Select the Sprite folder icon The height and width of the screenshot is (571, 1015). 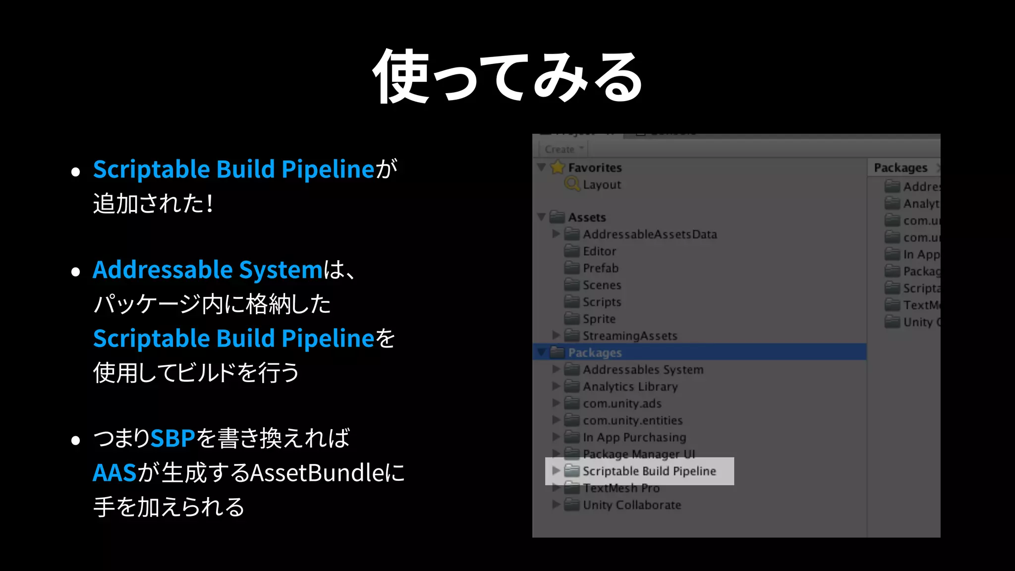click(572, 318)
